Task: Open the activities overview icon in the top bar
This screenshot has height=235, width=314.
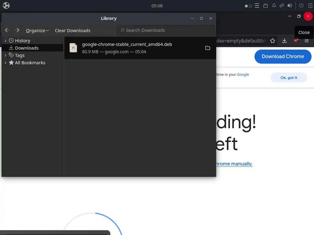Action: click(x=6, y=6)
